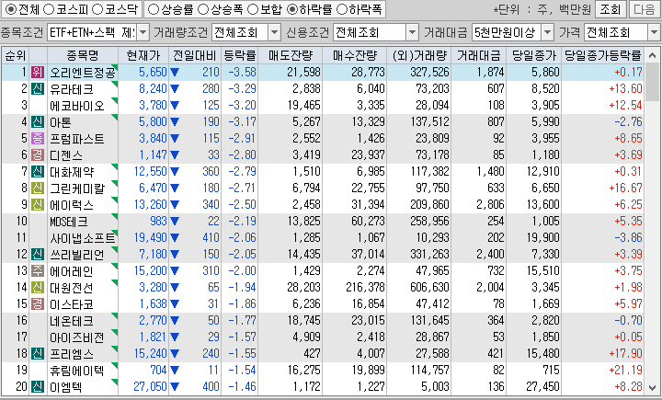Image resolution: width=662 pixels, height=400 pixels.
Task: Click the down arrow in 휴림에이텍 row
Action: [x=175, y=371]
